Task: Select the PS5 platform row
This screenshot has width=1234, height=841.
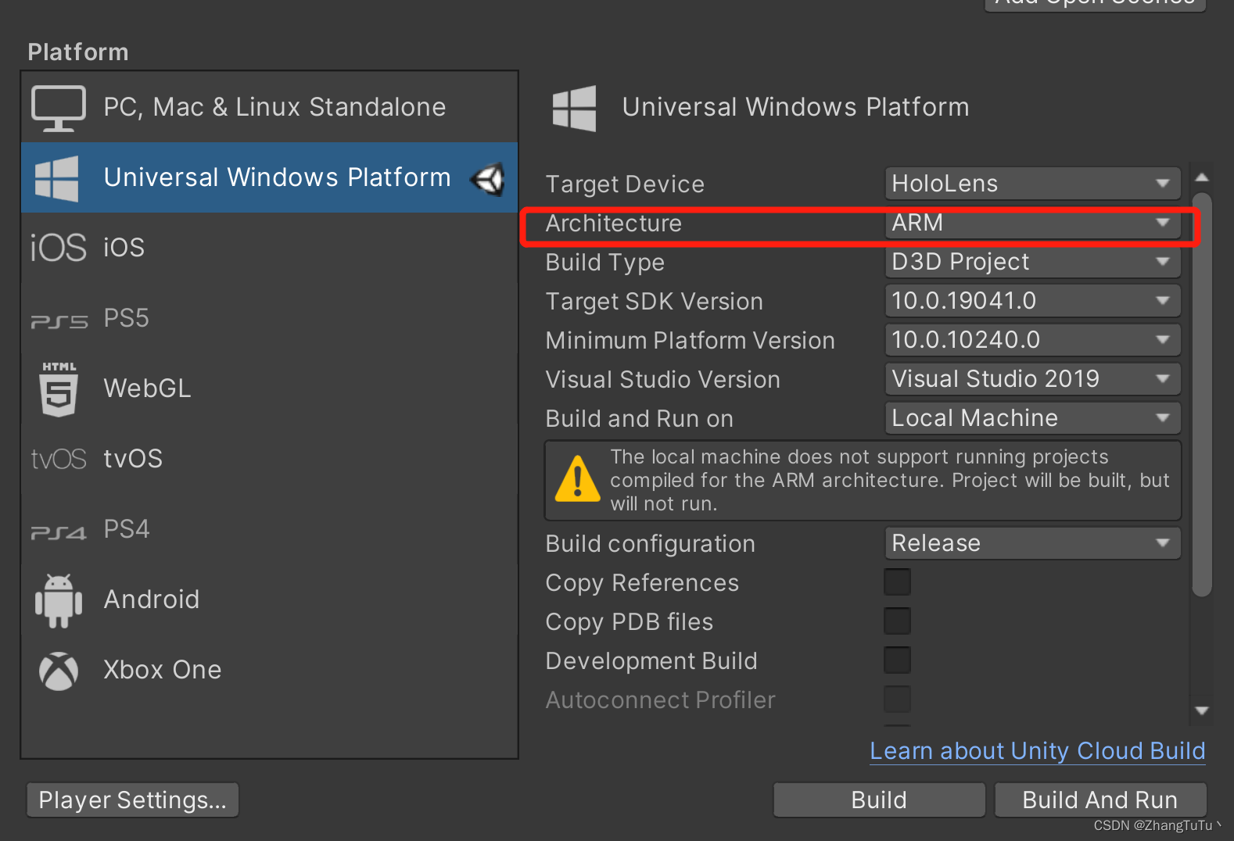Action: tap(270, 318)
